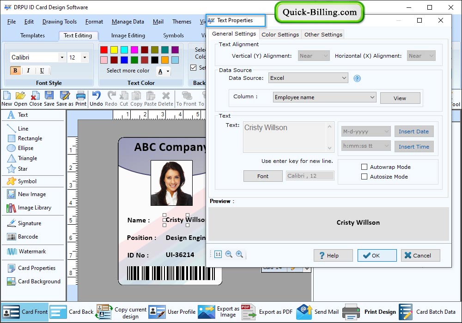The height and width of the screenshot is (323, 462).
Task: Add a New Image
Action: [x=26, y=194]
